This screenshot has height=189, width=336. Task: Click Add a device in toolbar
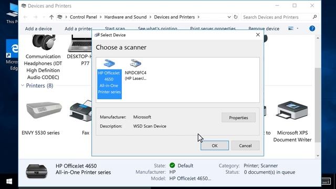pos(38,29)
